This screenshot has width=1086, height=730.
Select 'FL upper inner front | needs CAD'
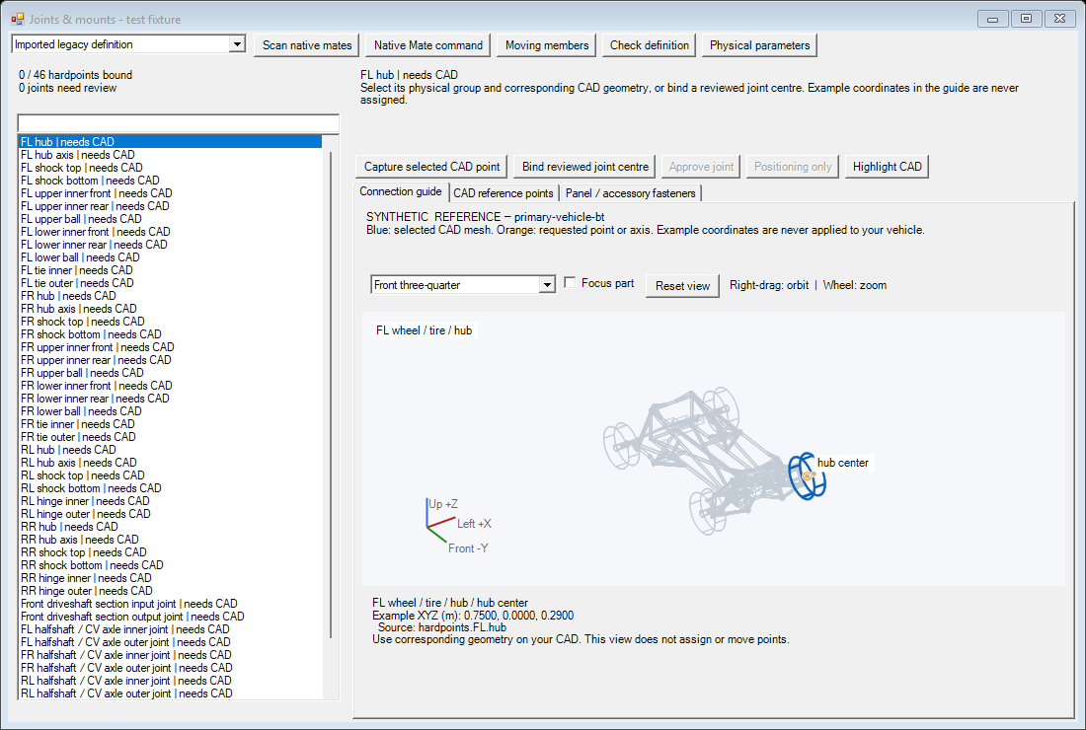pos(170,193)
